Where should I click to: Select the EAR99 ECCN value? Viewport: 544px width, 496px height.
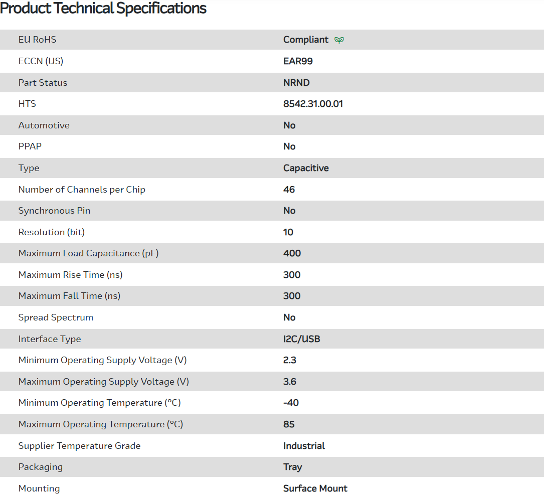pyautogui.click(x=298, y=61)
